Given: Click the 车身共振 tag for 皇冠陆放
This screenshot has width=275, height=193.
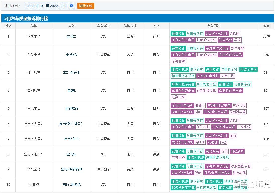Looking at the screenshot, I should (239, 105).
